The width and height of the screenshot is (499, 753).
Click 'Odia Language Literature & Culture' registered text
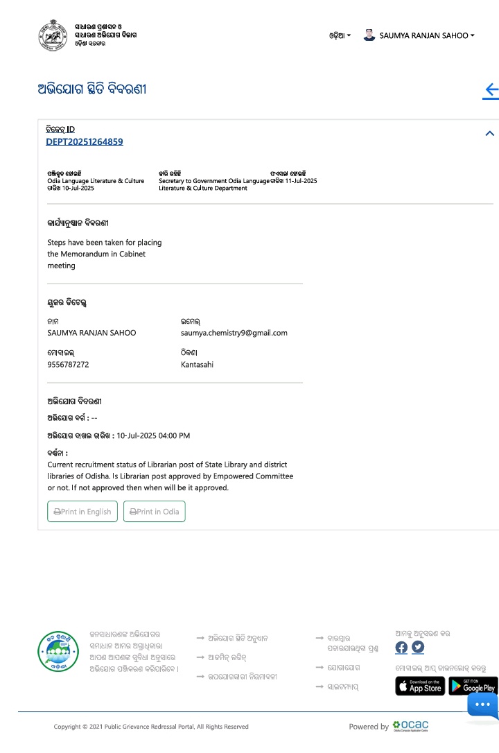[96, 181]
